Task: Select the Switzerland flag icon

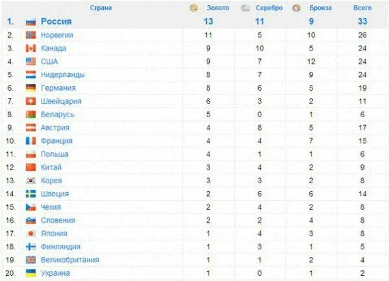Action: tap(30, 101)
